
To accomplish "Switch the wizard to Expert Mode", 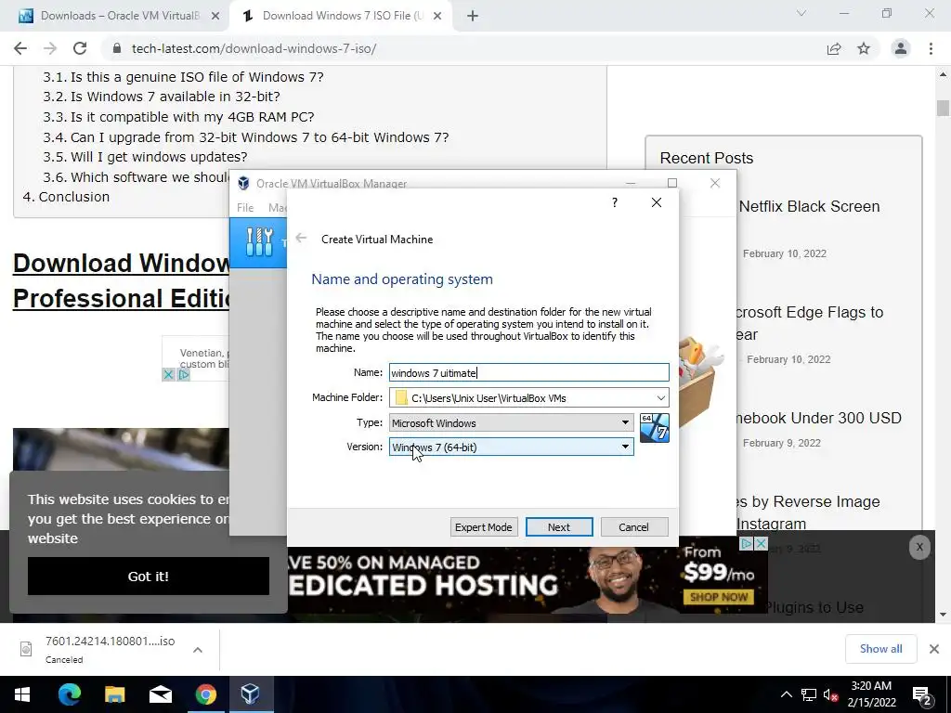I will tap(483, 527).
